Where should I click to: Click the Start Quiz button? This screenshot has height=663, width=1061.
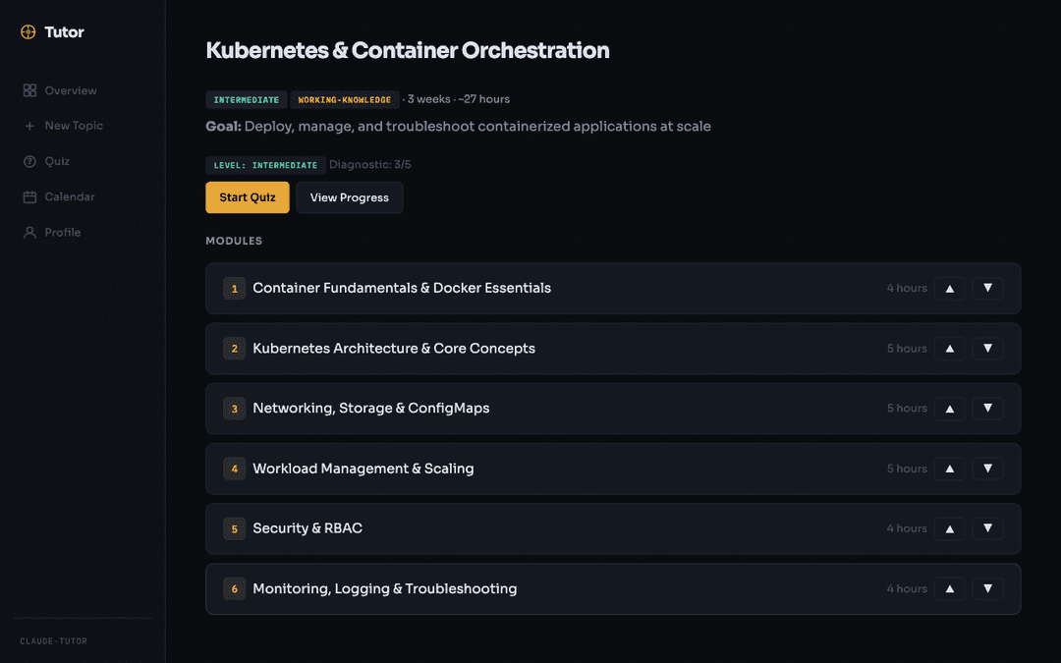click(248, 197)
